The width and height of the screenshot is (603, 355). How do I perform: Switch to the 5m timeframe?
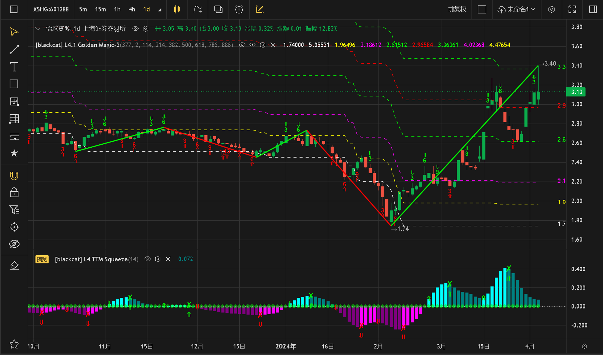83,9
